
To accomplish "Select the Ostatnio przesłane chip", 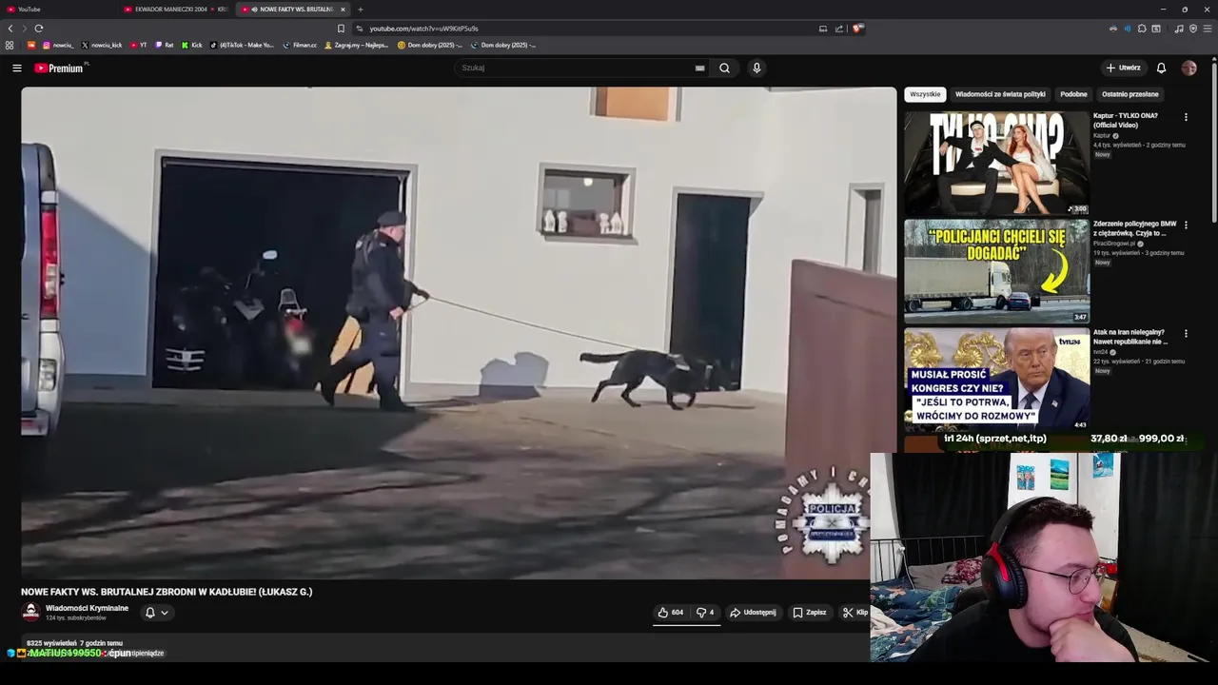I will (x=1130, y=94).
